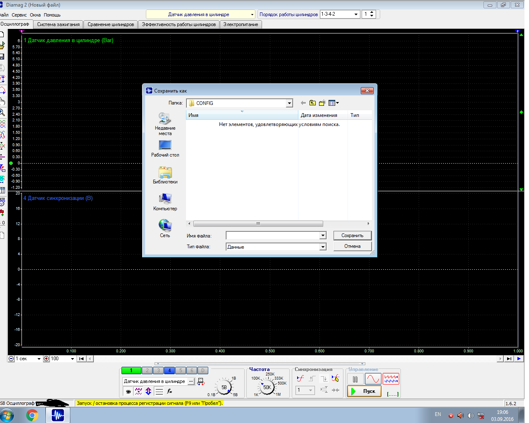The height and width of the screenshot is (423, 529).
Task: Click the cylinder number stepper up arrow
Action: click(372, 12)
